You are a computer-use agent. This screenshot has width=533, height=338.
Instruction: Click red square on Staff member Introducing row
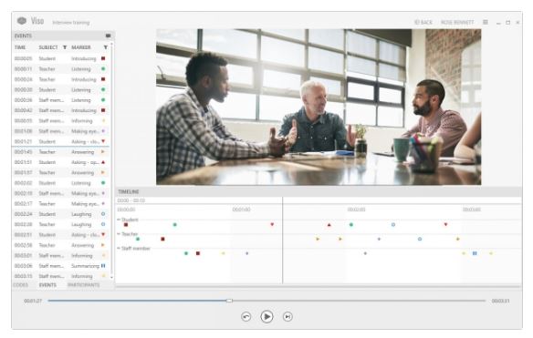(103, 110)
